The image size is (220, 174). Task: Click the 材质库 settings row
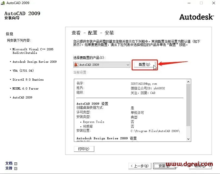coord(130,126)
